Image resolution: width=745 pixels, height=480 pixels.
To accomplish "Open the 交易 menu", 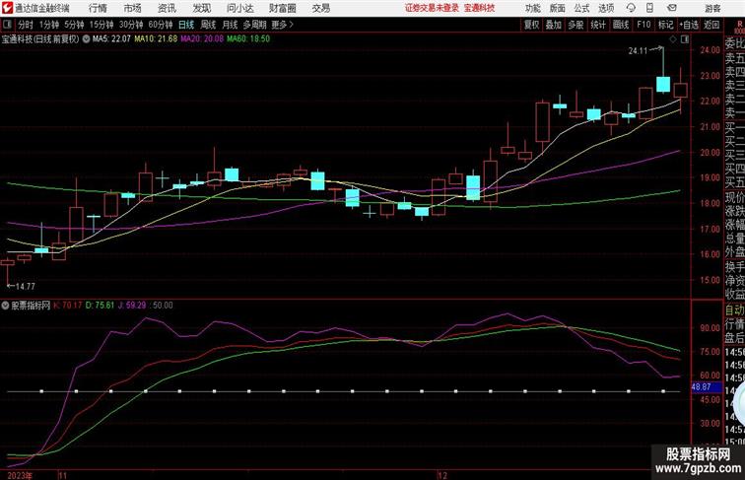I will point(320,8).
